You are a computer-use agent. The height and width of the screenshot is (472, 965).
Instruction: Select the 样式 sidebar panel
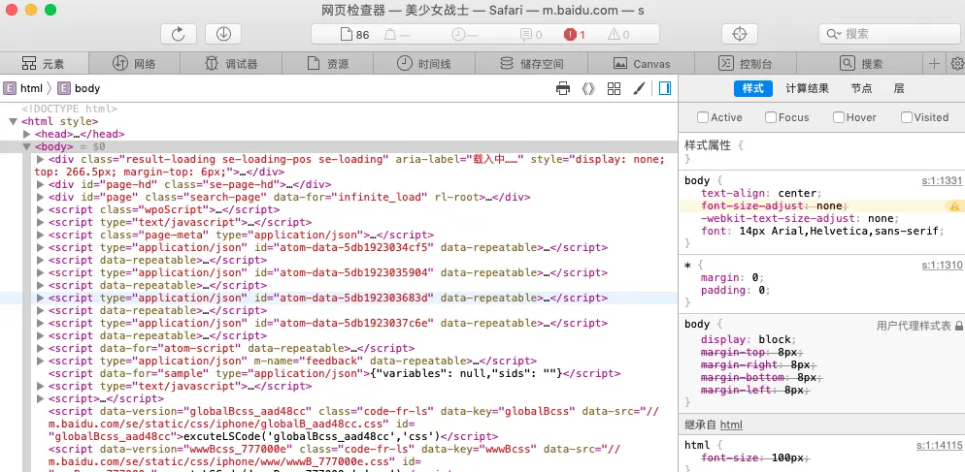752,88
